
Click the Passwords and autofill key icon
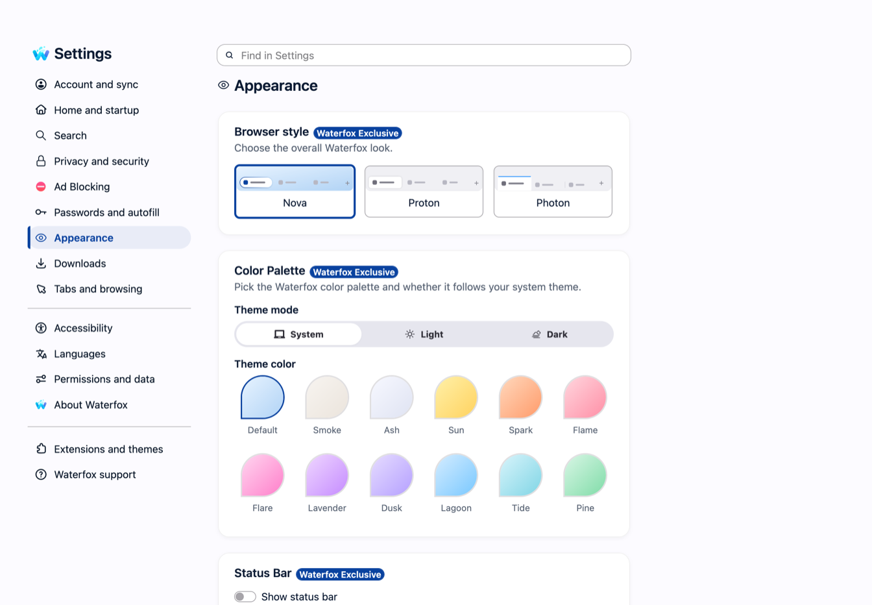[x=41, y=212]
